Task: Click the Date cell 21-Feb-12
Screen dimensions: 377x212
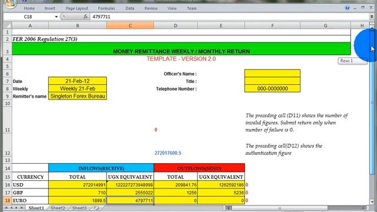Action: pos(77,81)
